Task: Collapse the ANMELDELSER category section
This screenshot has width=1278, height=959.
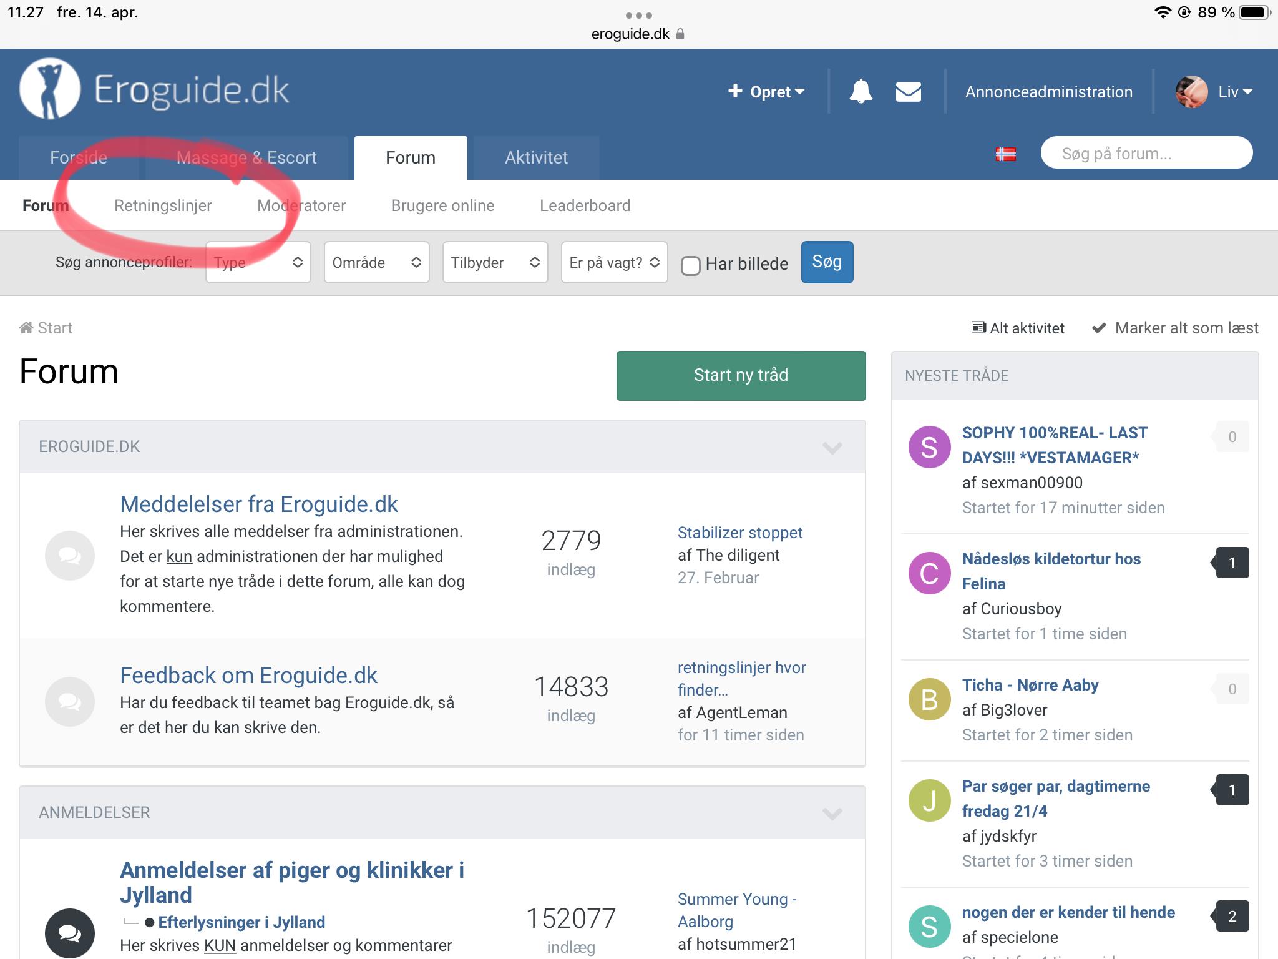Action: (x=832, y=813)
